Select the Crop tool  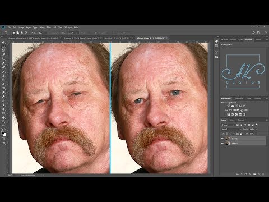[x=3, y=59]
